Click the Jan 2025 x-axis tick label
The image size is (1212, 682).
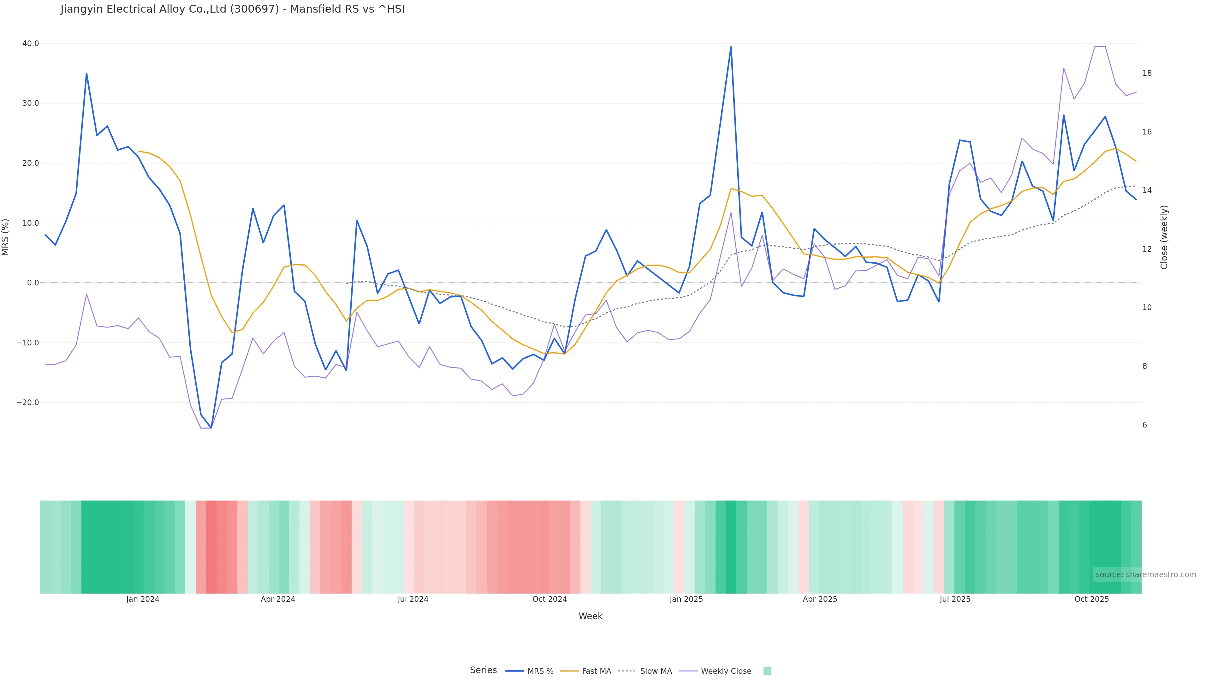point(686,599)
